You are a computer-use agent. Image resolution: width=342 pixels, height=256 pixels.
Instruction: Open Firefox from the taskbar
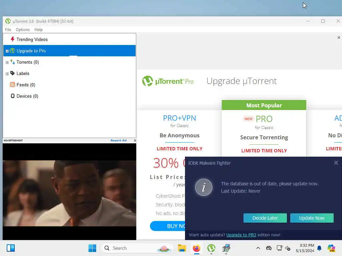pyautogui.click(x=196, y=248)
